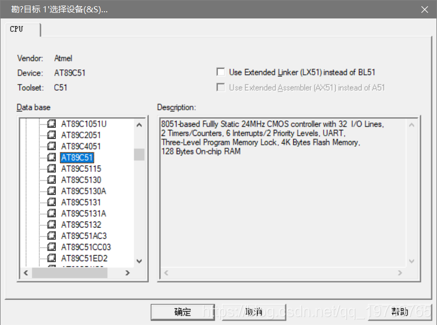Image resolution: width=437 pixels, height=325 pixels.
Task: Click the database horizontal scrollbar thumb
Action: [70, 272]
